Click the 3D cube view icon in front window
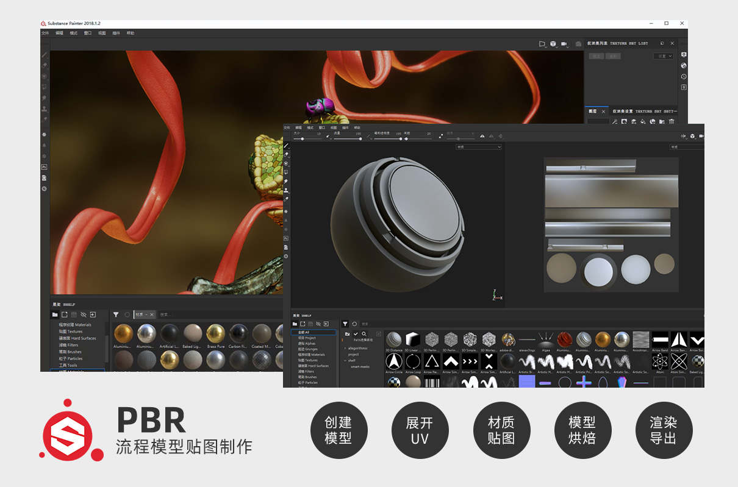738x487 pixels. 693,136
